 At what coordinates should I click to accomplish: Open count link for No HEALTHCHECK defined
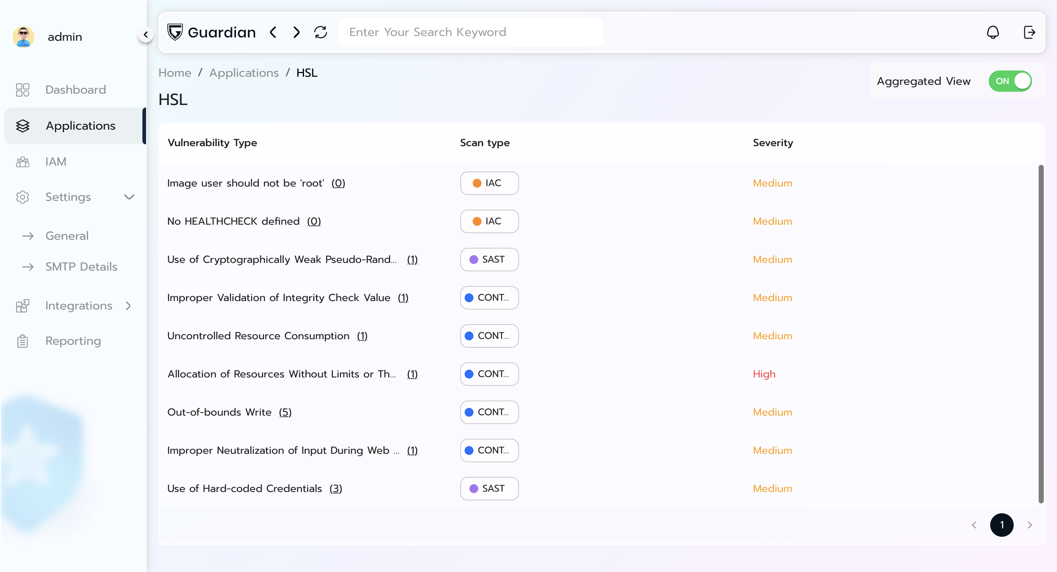coord(314,221)
